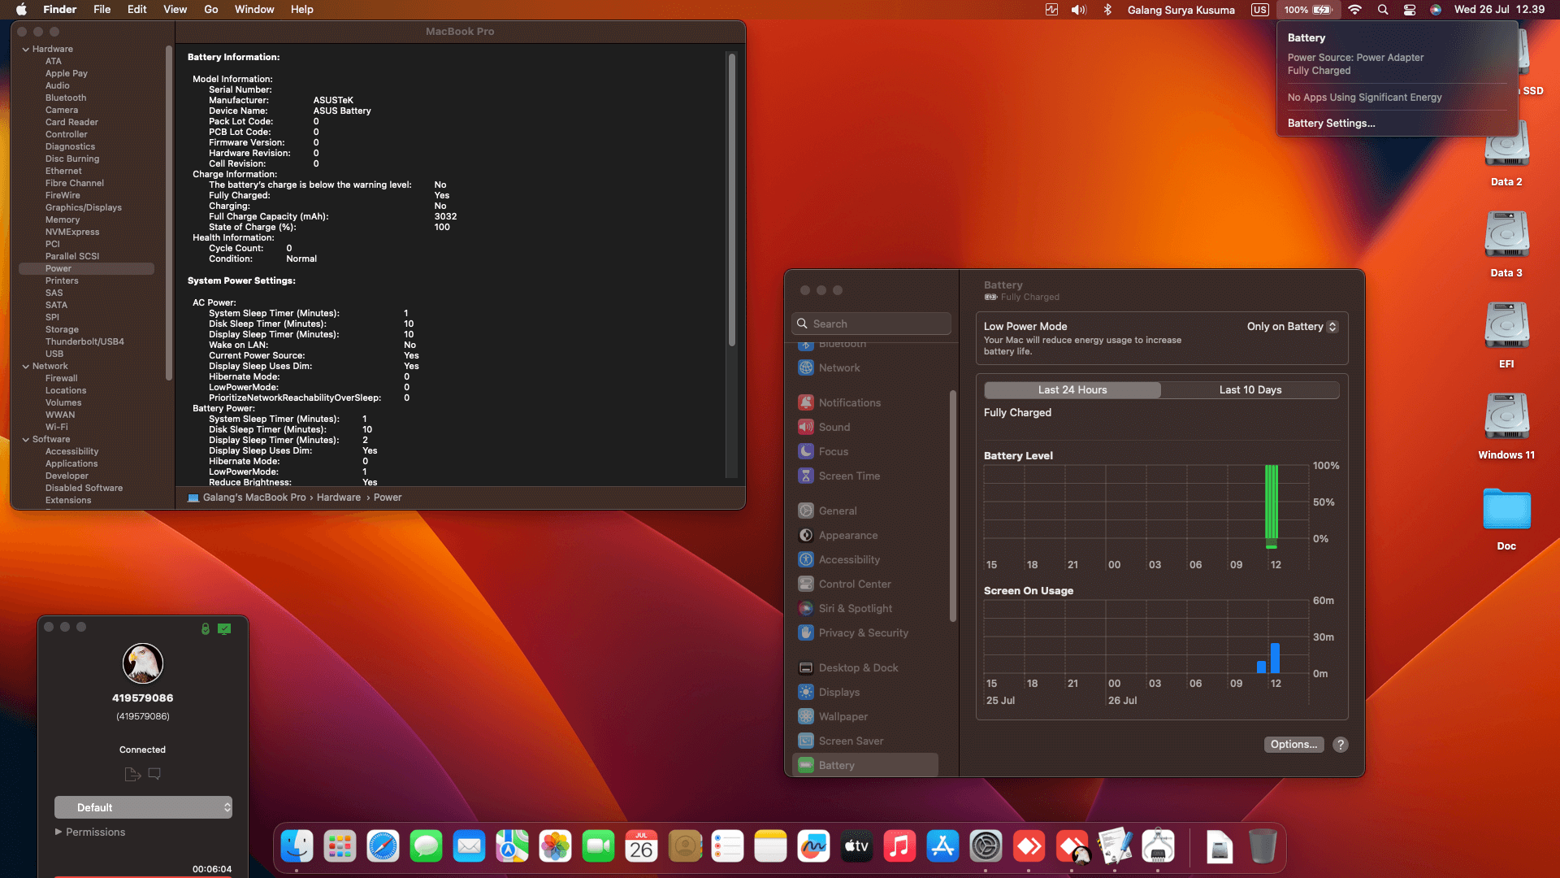Open Displays in the settings sidebar
This screenshot has height=878, width=1560.
point(839,692)
